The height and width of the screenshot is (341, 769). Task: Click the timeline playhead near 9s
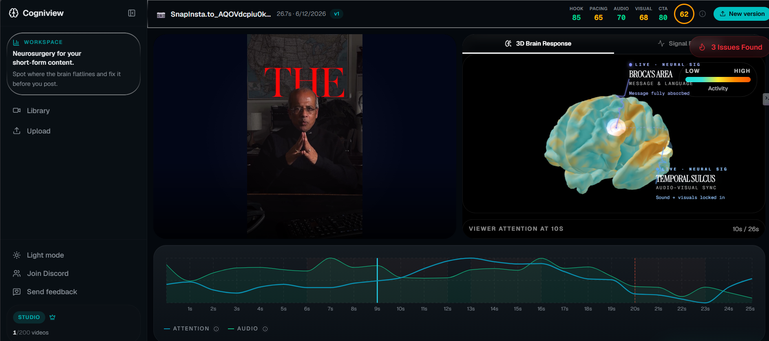[x=377, y=280]
